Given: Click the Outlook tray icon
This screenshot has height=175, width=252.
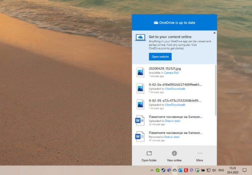Looking at the screenshot, I should (x=180, y=170).
